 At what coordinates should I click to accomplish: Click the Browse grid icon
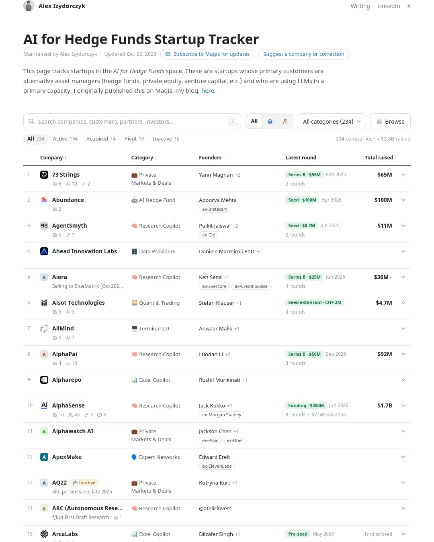(x=379, y=122)
